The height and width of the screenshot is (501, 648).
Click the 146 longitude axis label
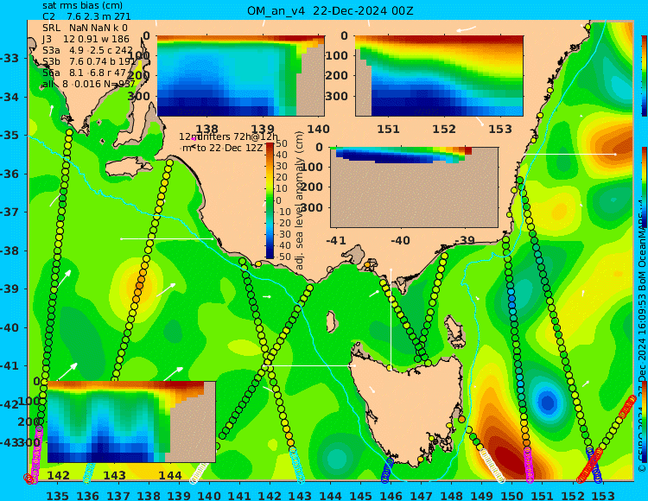pyautogui.click(x=391, y=495)
